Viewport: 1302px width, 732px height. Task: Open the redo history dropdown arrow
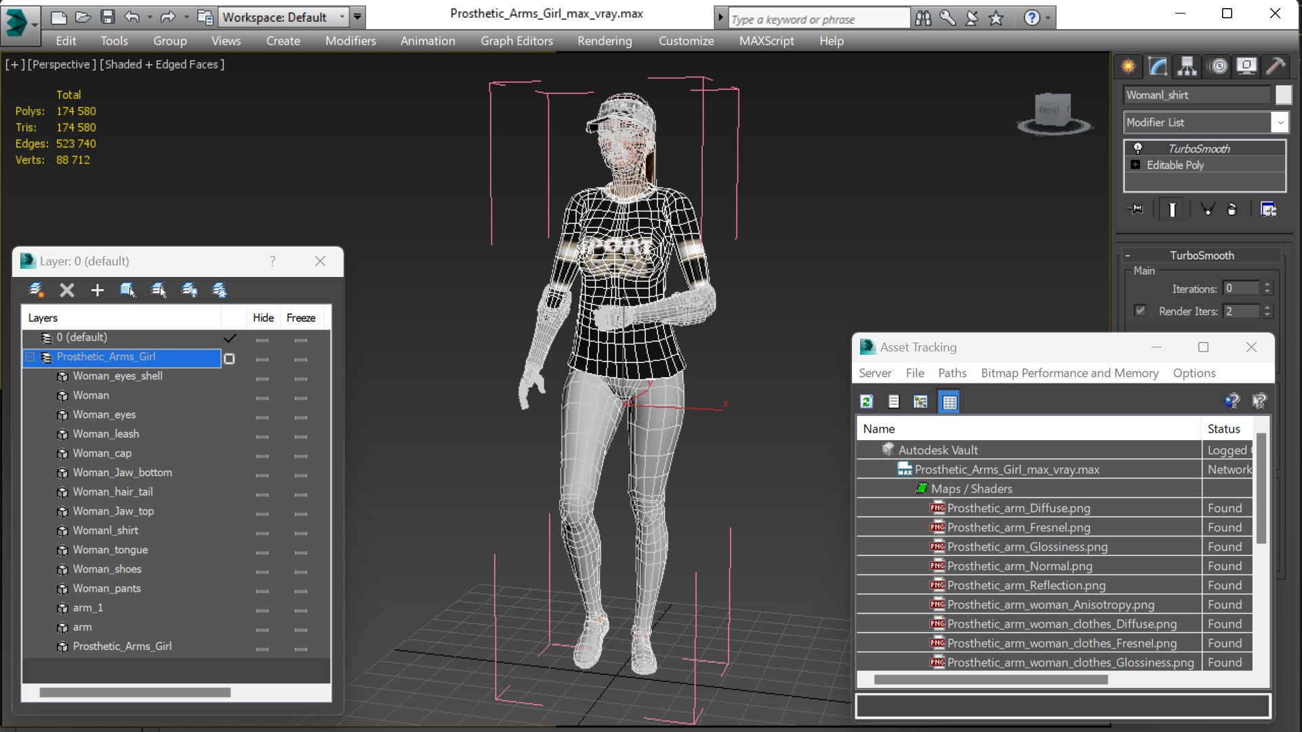point(186,17)
